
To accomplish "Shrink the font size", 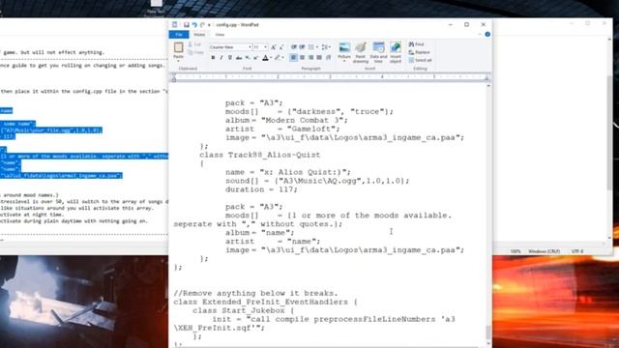I will 281,47.
